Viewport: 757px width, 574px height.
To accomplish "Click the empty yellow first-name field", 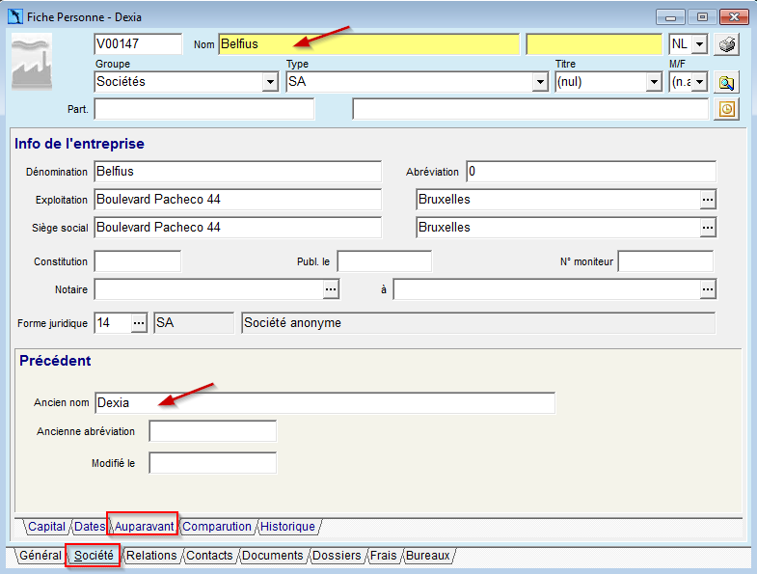I will (594, 44).
